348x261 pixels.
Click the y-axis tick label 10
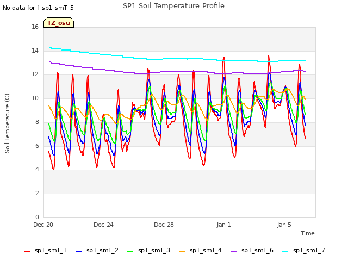pos(35,98)
